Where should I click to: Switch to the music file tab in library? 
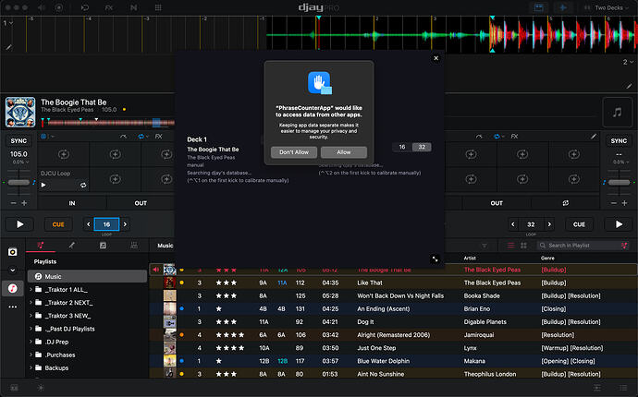103,245
